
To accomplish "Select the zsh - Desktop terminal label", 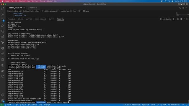I will pos(166,19).
